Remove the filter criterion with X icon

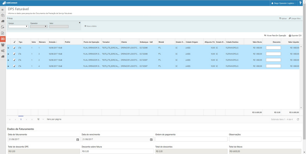point(80,23)
